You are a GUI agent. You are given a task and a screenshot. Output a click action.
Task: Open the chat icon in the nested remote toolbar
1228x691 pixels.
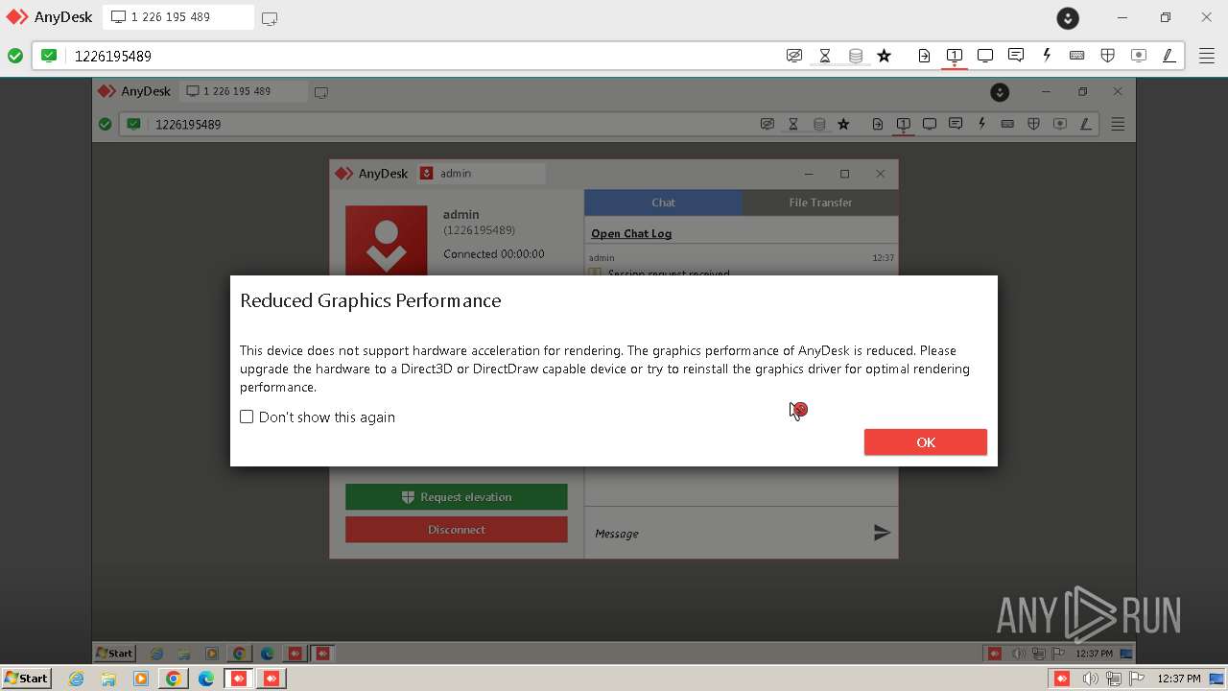pos(956,124)
